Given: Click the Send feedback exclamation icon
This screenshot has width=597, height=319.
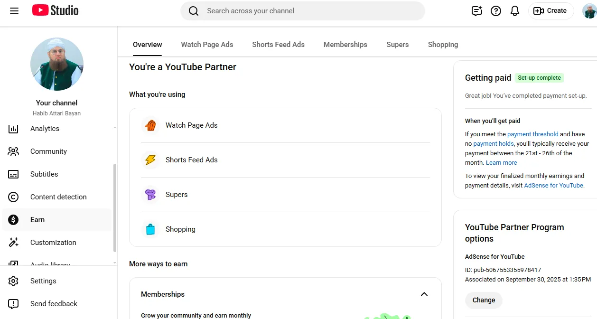Looking at the screenshot, I should pos(13,304).
